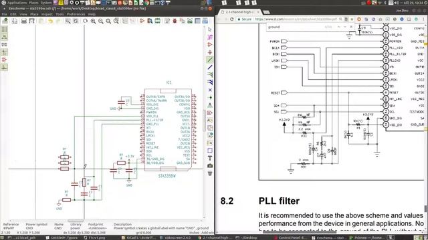Open the footprint editor chip icon
Image resolution: width=428 pixels, height=240 pixels.
click(x=158, y=21)
